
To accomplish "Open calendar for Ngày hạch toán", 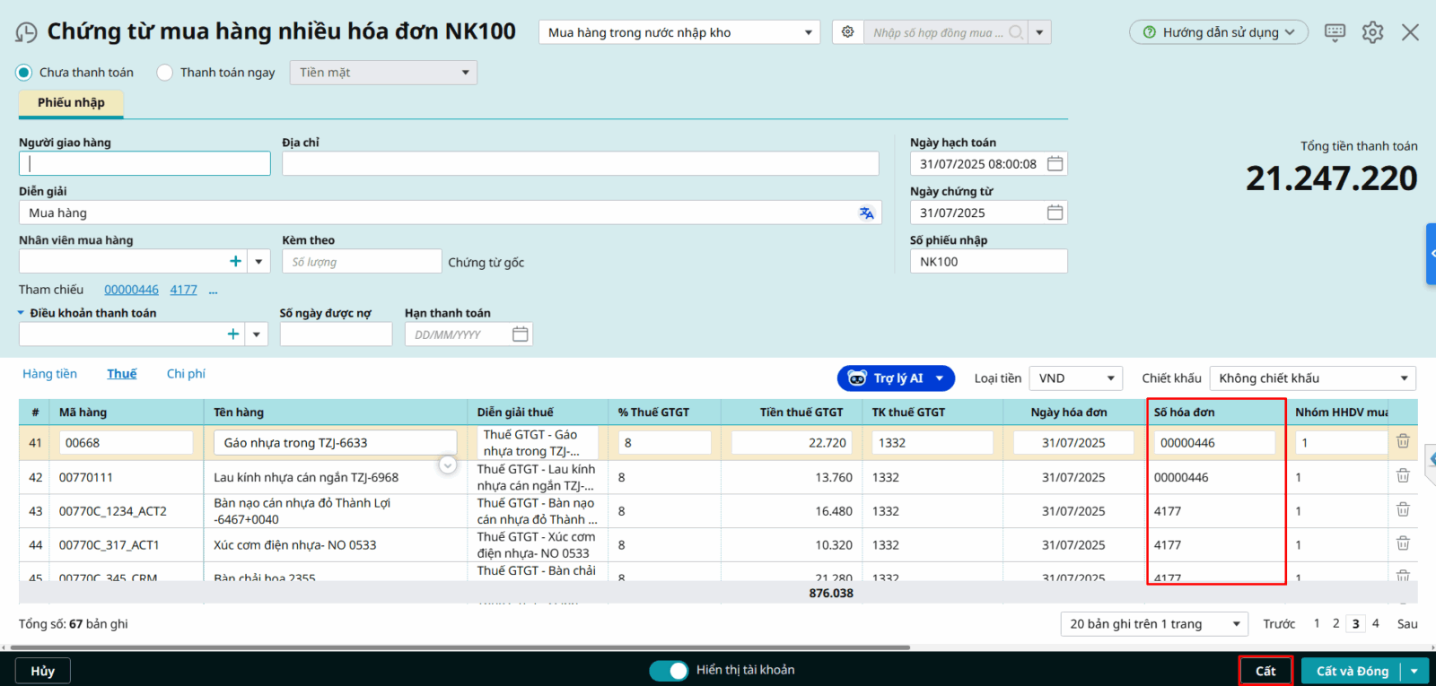I will pos(1055,164).
